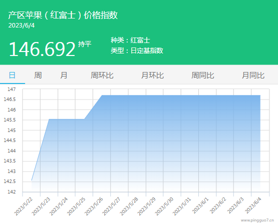This screenshot has width=278, height=224.
Task: Select the 日 daily tab
Action: (x=12, y=75)
